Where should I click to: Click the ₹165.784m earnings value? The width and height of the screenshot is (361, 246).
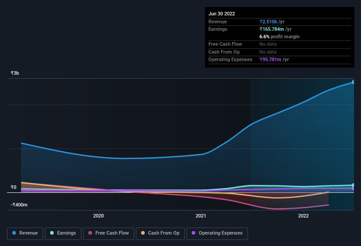pos(272,29)
